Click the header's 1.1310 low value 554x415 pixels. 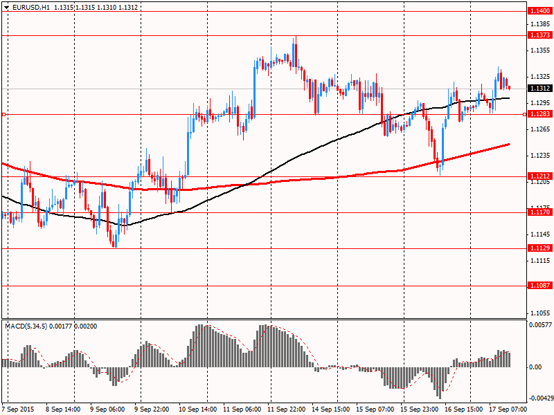click(107, 7)
